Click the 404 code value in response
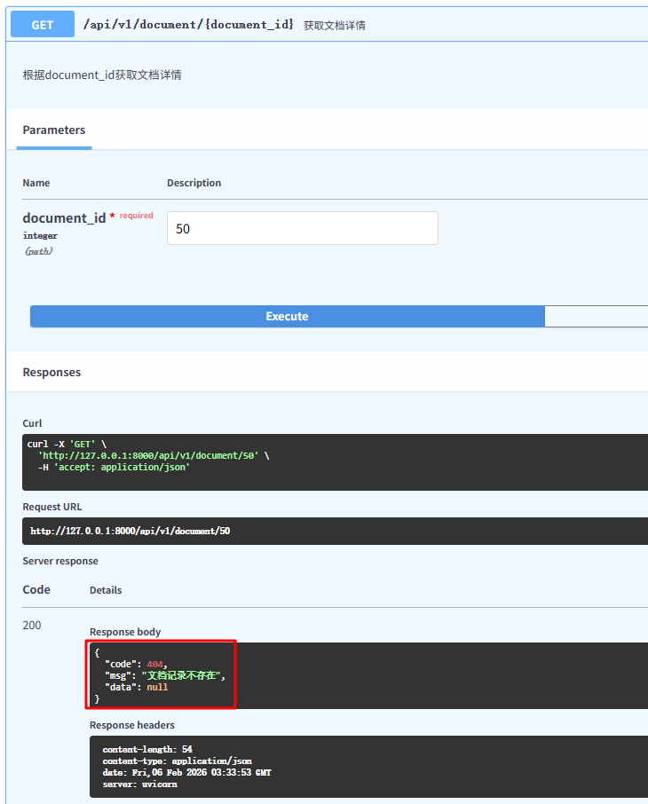Screen dimensions: 648x804 156,664
